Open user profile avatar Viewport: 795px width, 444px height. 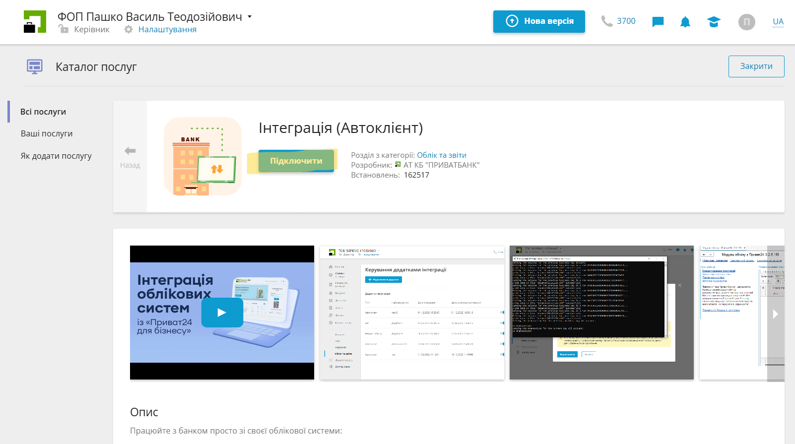click(x=747, y=22)
